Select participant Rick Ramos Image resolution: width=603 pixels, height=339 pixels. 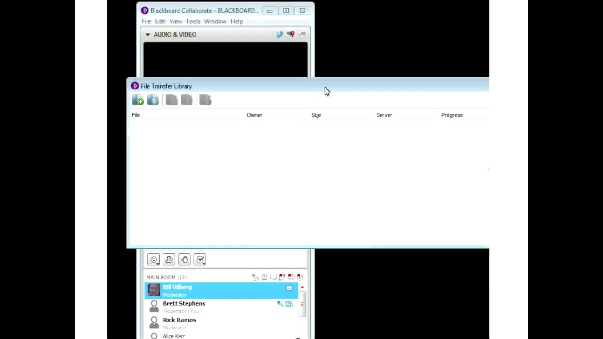[x=221, y=323]
